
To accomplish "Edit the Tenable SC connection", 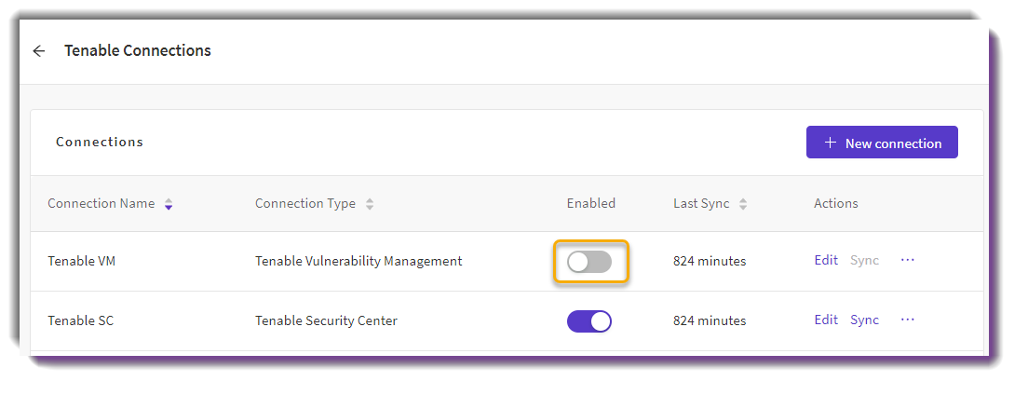I will coord(826,320).
